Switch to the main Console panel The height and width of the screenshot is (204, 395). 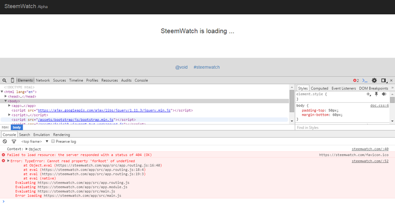(x=141, y=81)
